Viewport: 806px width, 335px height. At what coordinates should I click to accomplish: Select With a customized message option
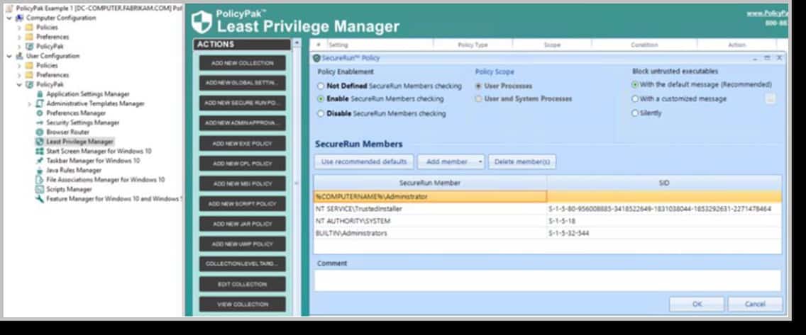[635, 99]
